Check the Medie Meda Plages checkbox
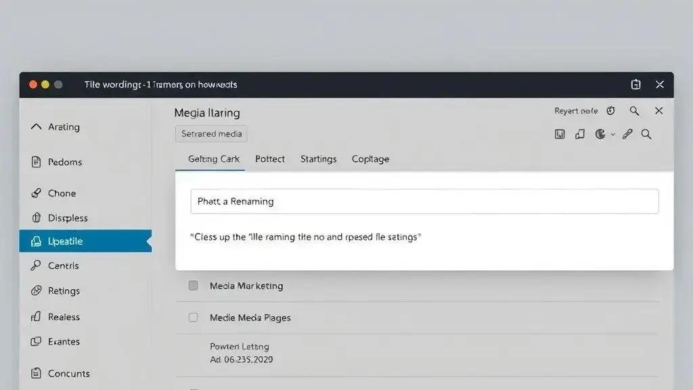693x390 pixels. [x=194, y=317]
